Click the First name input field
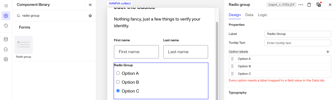Image resolution: width=334 pixels, height=100 pixels. (136, 52)
